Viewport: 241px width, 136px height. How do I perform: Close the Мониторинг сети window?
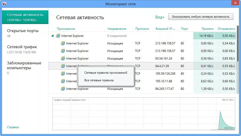(235, 3)
